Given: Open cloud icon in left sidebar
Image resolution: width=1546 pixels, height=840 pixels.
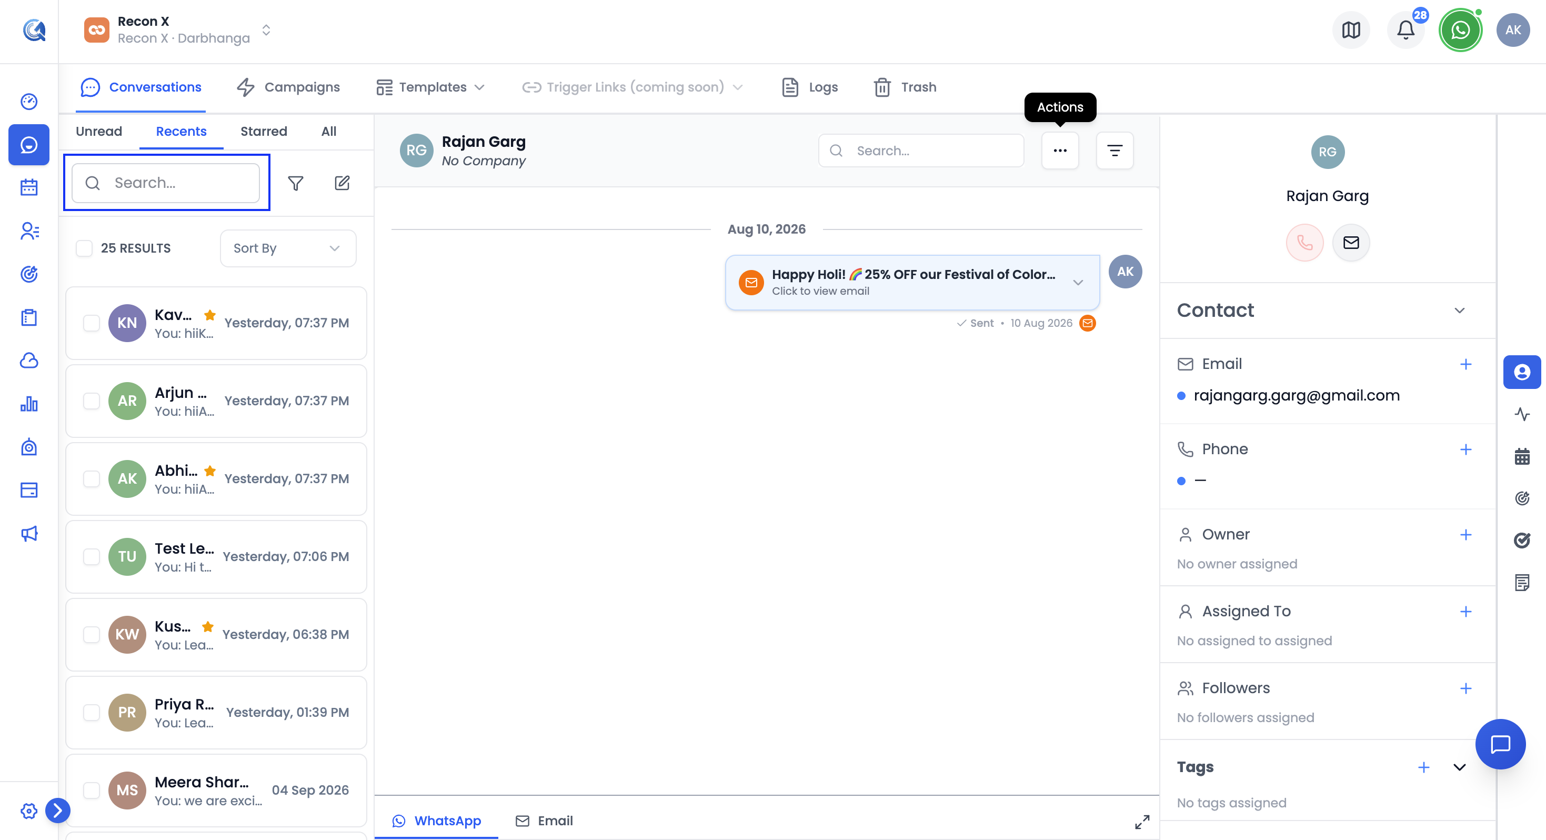Looking at the screenshot, I should pos(29,360).
